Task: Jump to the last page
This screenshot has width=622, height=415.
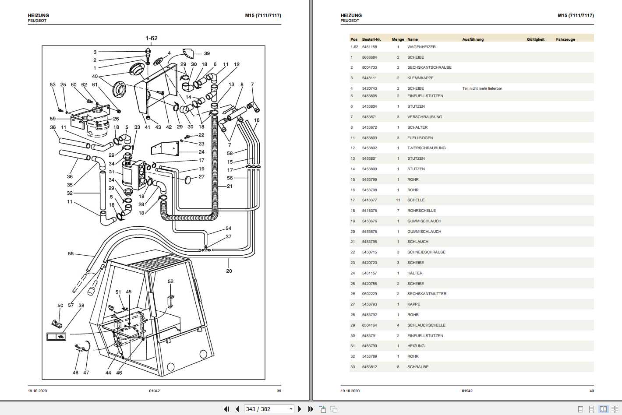Action: (311, 409)
